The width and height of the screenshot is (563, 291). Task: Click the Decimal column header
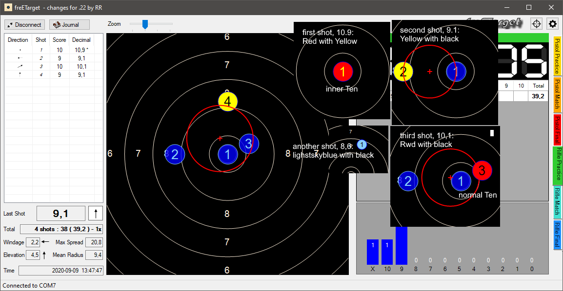81,40
